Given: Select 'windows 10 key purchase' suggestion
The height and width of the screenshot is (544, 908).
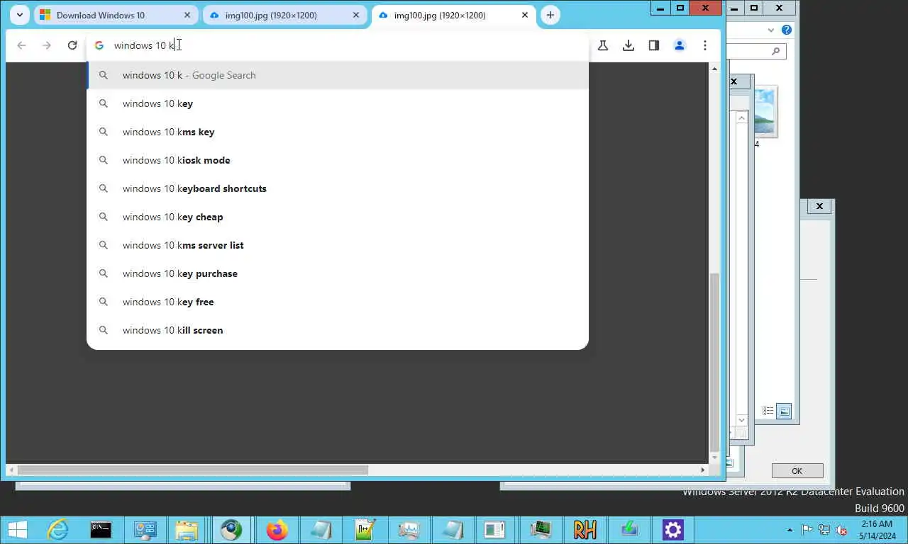Looking at the screenshot, I should click(x=338, y=273).
